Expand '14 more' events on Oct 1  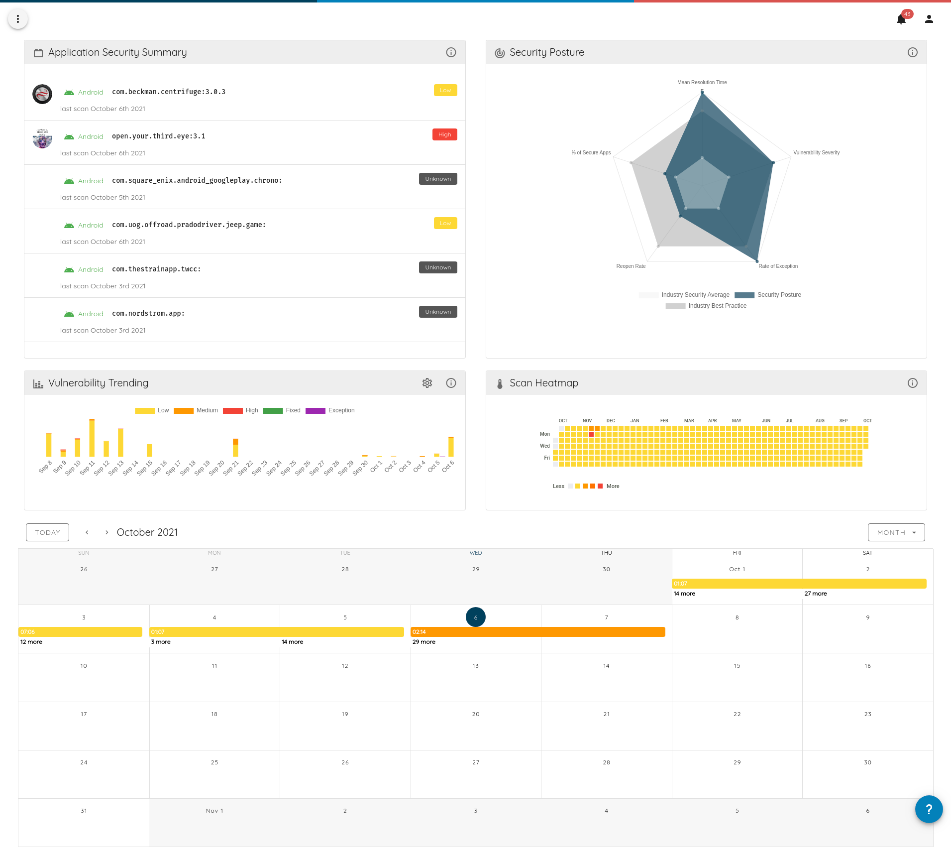(684, 594)
